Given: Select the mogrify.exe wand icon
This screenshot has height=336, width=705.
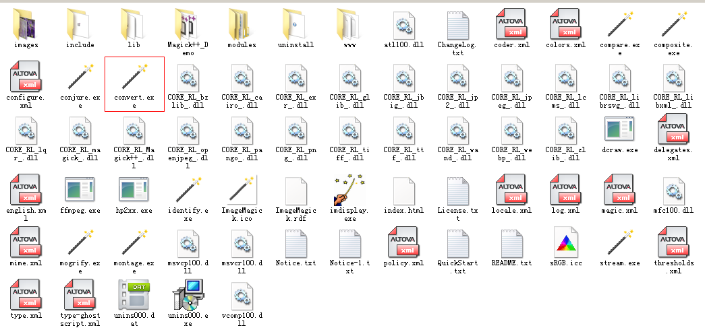Looking at the screenshot, I should point(80,242).
